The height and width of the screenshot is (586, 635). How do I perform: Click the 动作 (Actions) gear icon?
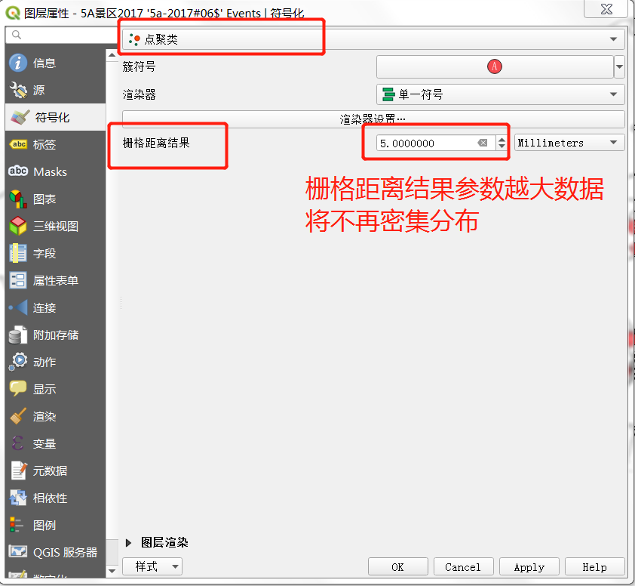[18, 362]
